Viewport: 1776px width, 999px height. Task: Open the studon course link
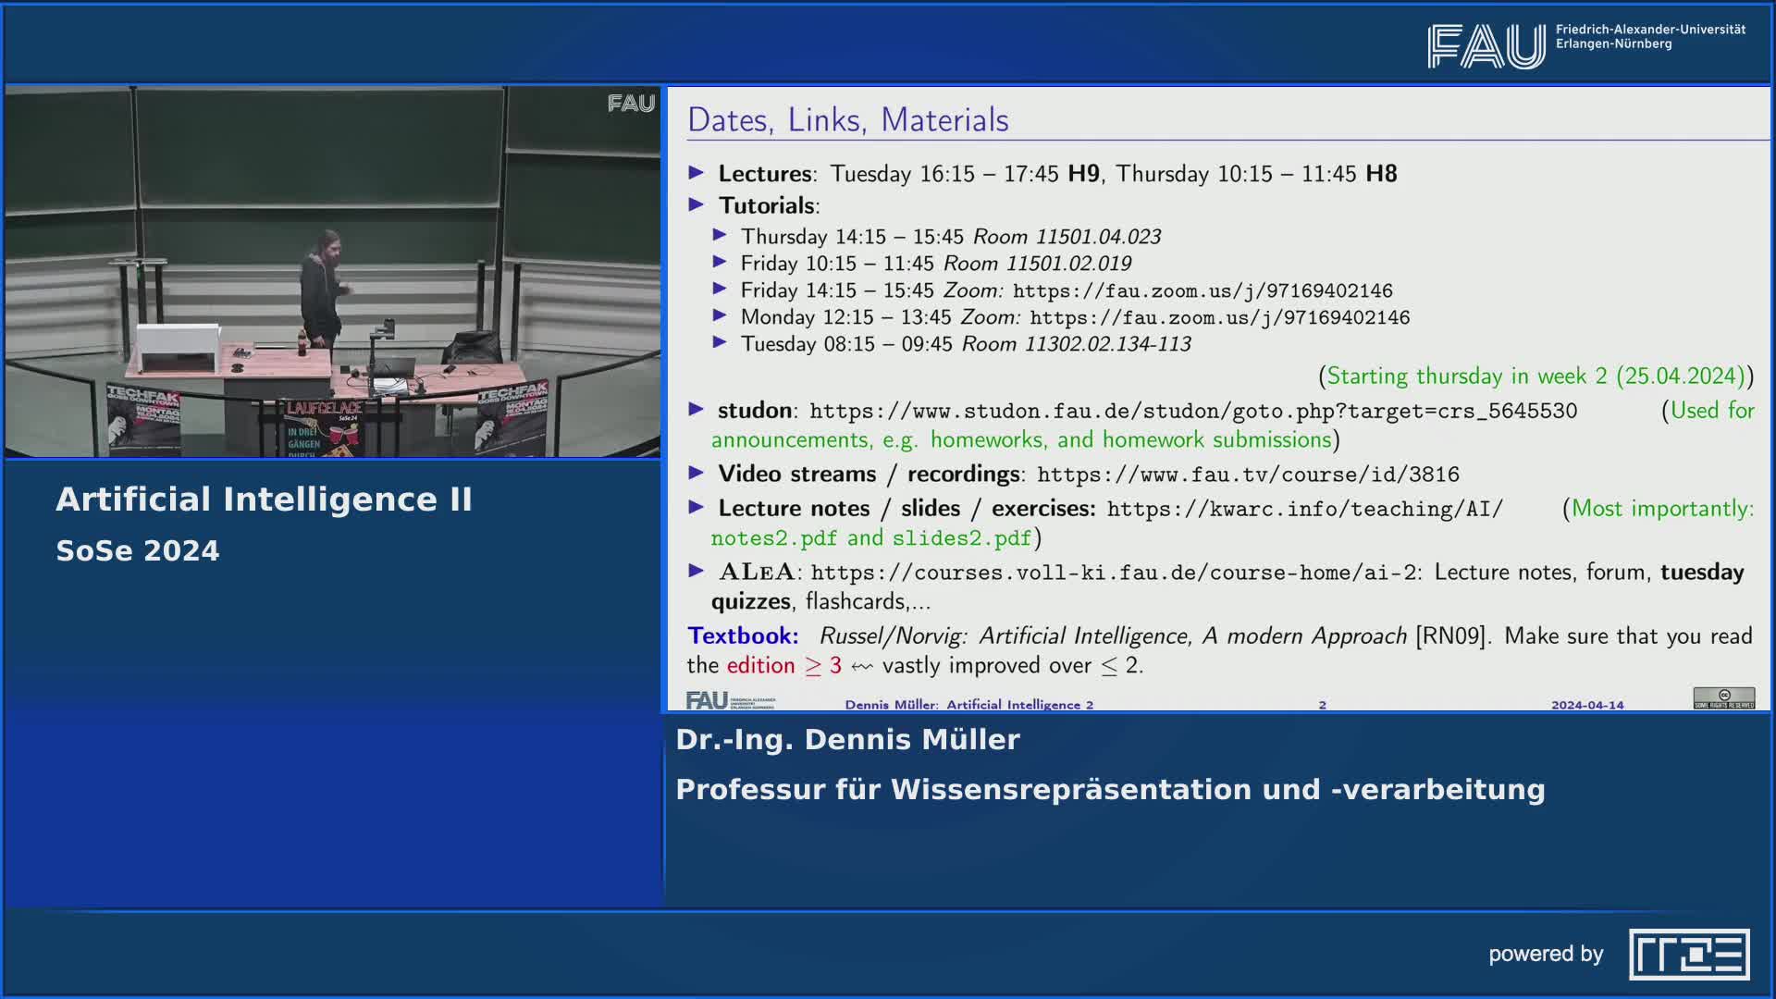(1192, 411)
